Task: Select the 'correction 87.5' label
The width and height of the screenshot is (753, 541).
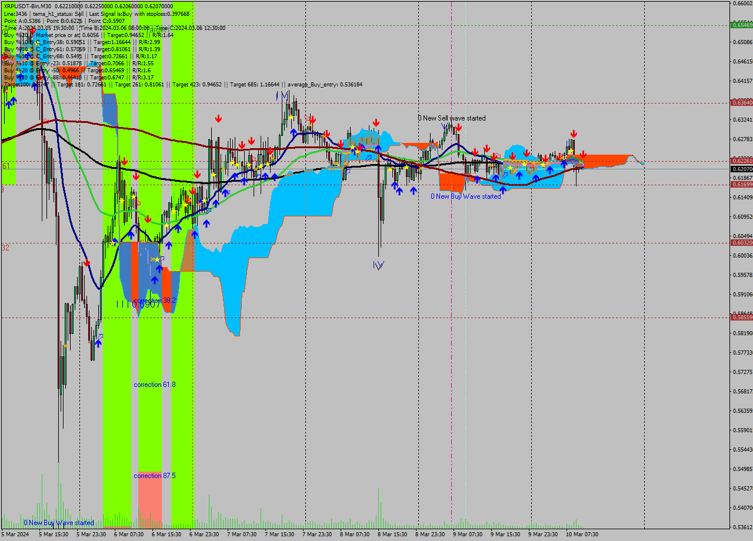Action: click(155, 476)
